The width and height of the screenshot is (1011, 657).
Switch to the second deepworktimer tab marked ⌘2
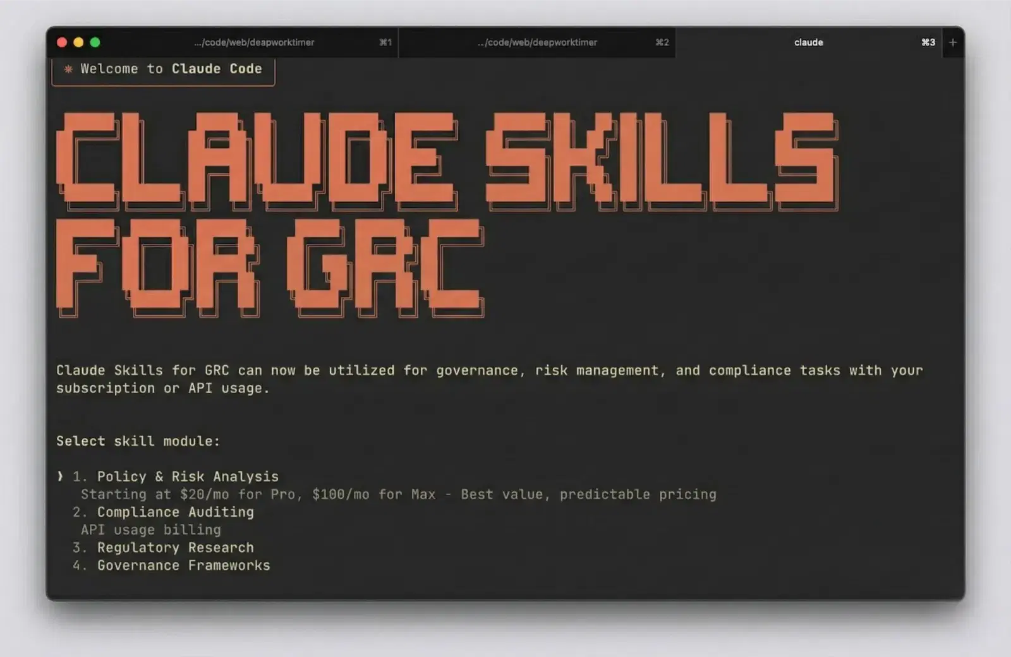[537, 42]
